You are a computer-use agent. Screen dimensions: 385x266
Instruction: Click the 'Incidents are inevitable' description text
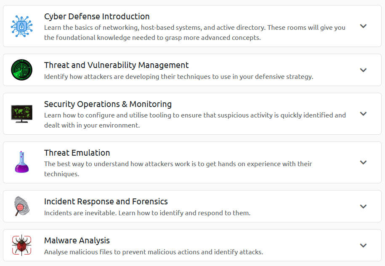[147, 213]
